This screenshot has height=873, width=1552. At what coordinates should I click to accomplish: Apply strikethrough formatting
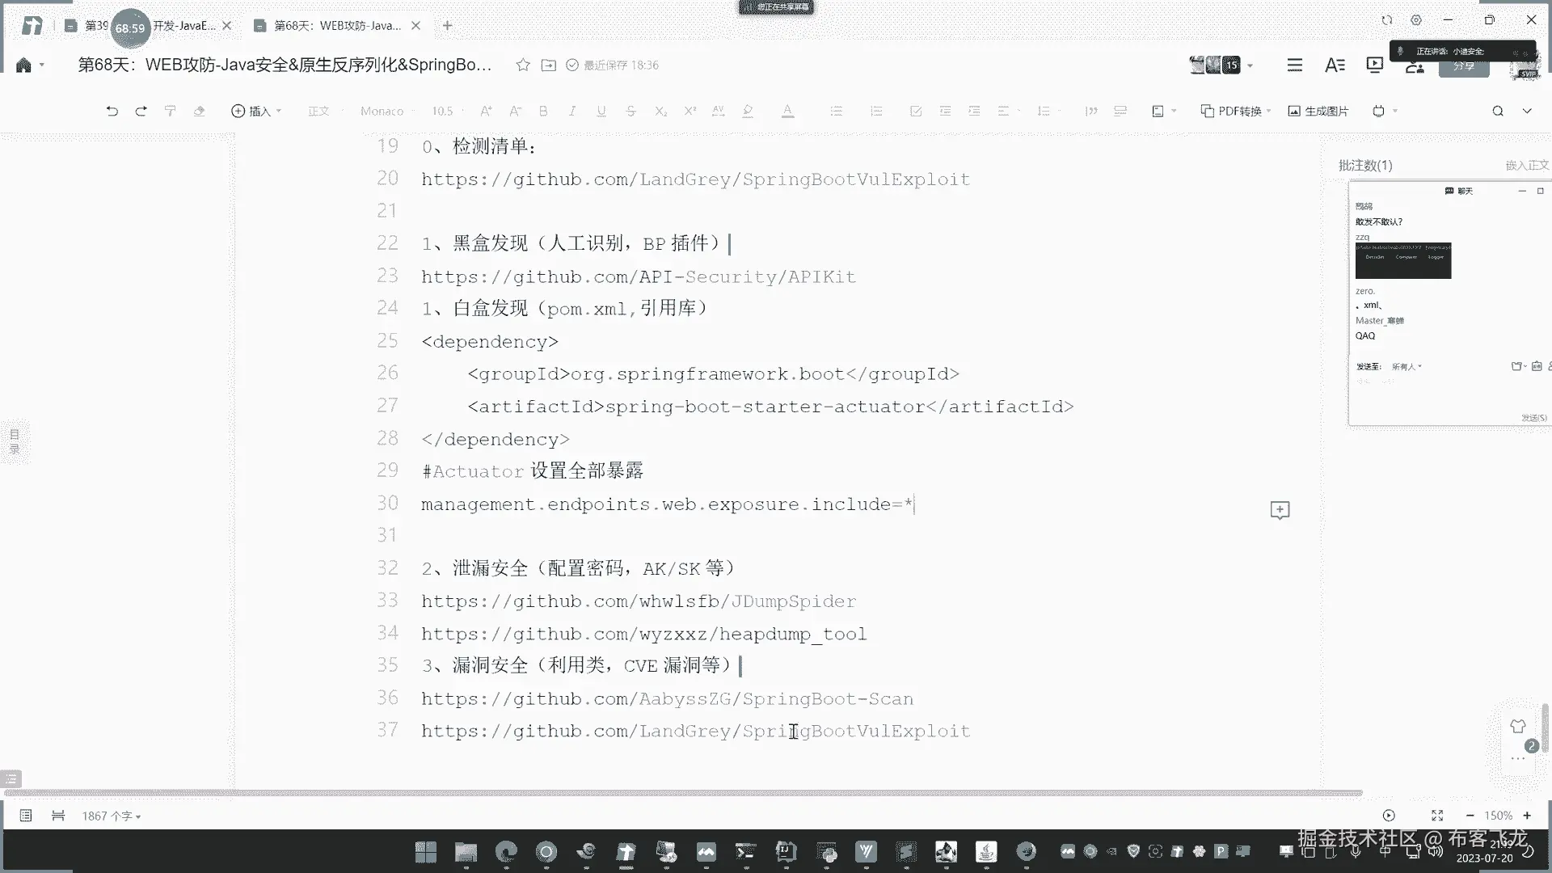(x=630, y=111)
